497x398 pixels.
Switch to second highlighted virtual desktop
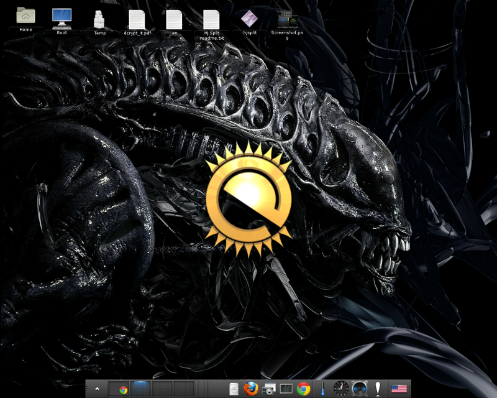[x=141, y=389]
